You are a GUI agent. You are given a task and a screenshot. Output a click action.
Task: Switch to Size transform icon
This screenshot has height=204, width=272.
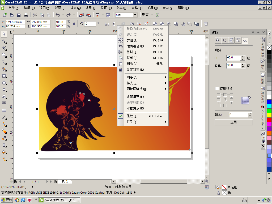coord(238,40)
